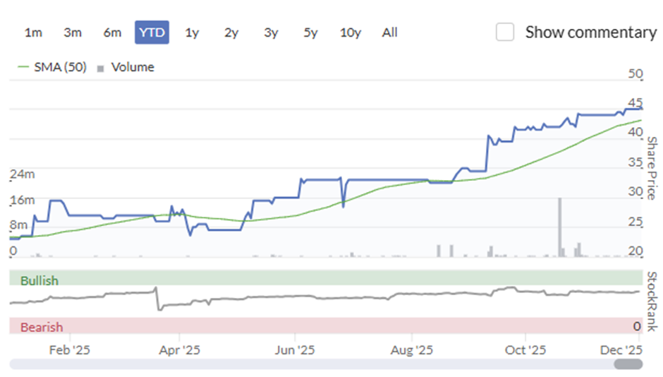Click the Show commentary label
Screen dimensions: 663x377
coord(590,32)
